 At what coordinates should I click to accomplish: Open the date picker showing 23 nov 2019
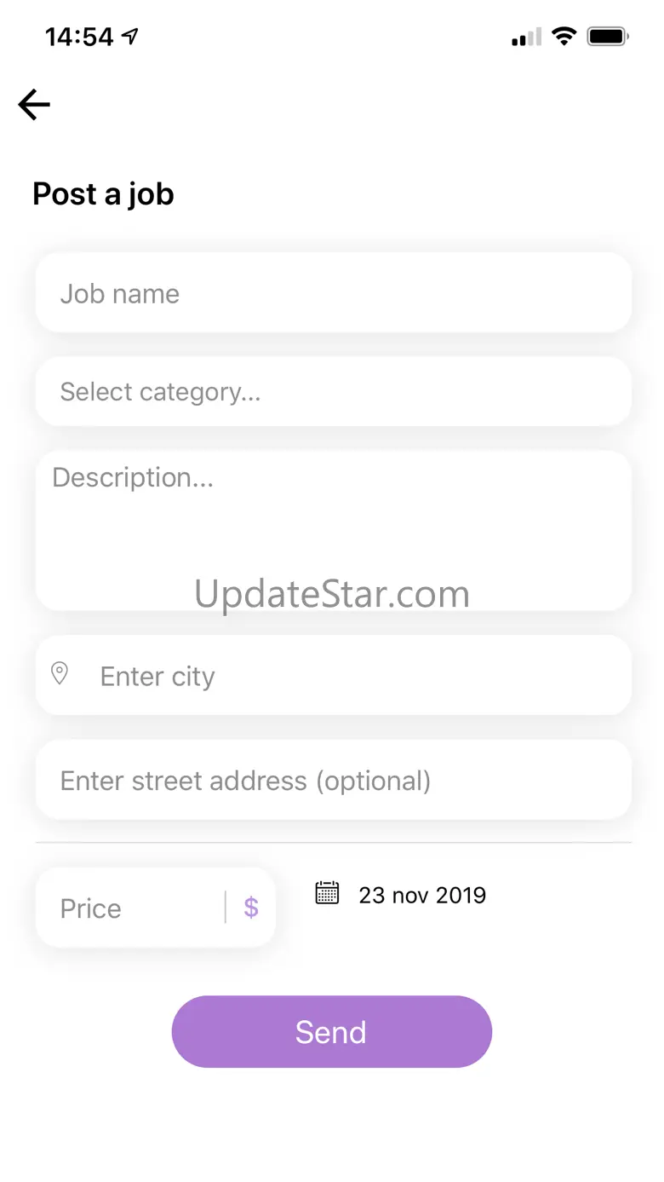(x=422, y=895)
